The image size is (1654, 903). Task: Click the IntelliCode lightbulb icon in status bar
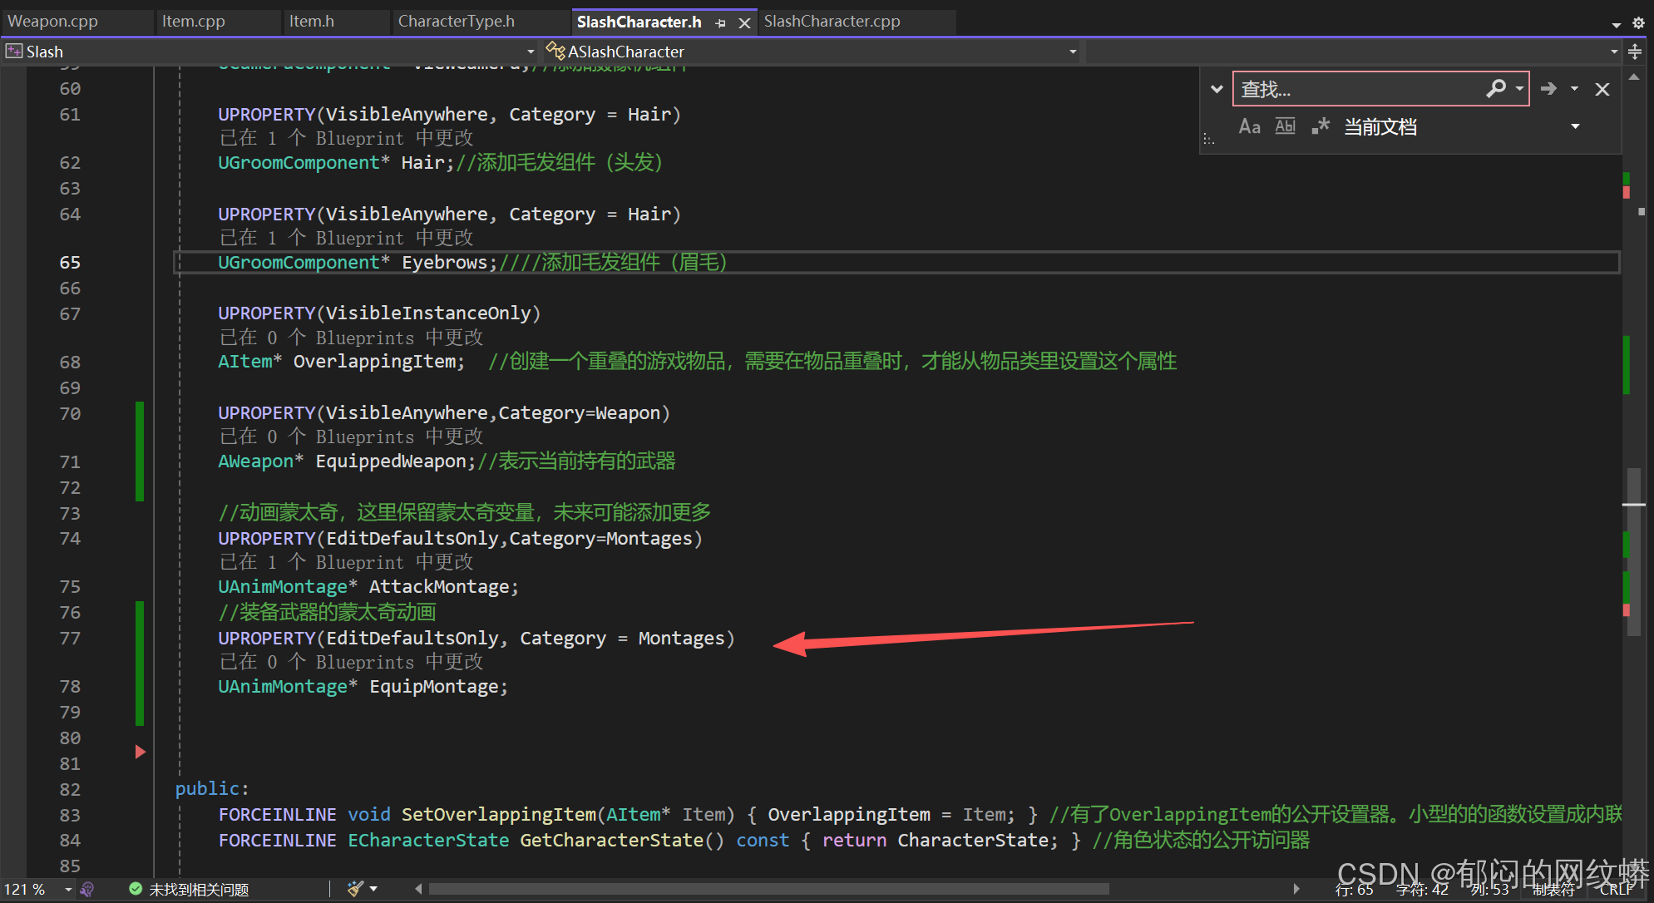tap(87, 889)
